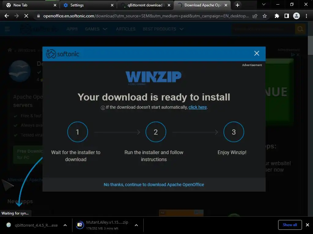
Task: Close the Softonic WinZip popup dialog
Action: pyautogui.click(x=256, y=53)
